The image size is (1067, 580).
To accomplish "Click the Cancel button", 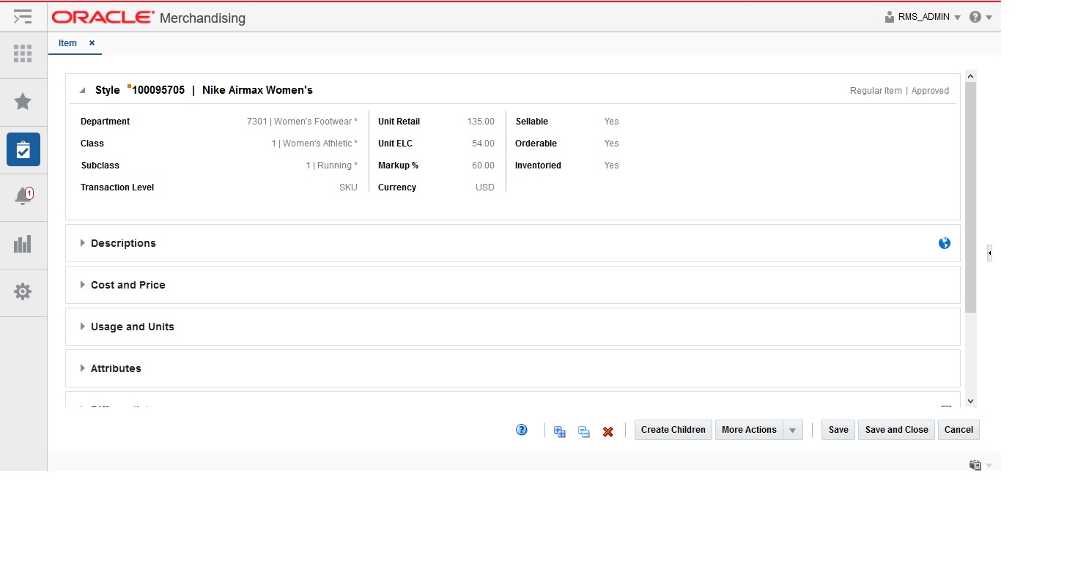I will click(959, 430).
